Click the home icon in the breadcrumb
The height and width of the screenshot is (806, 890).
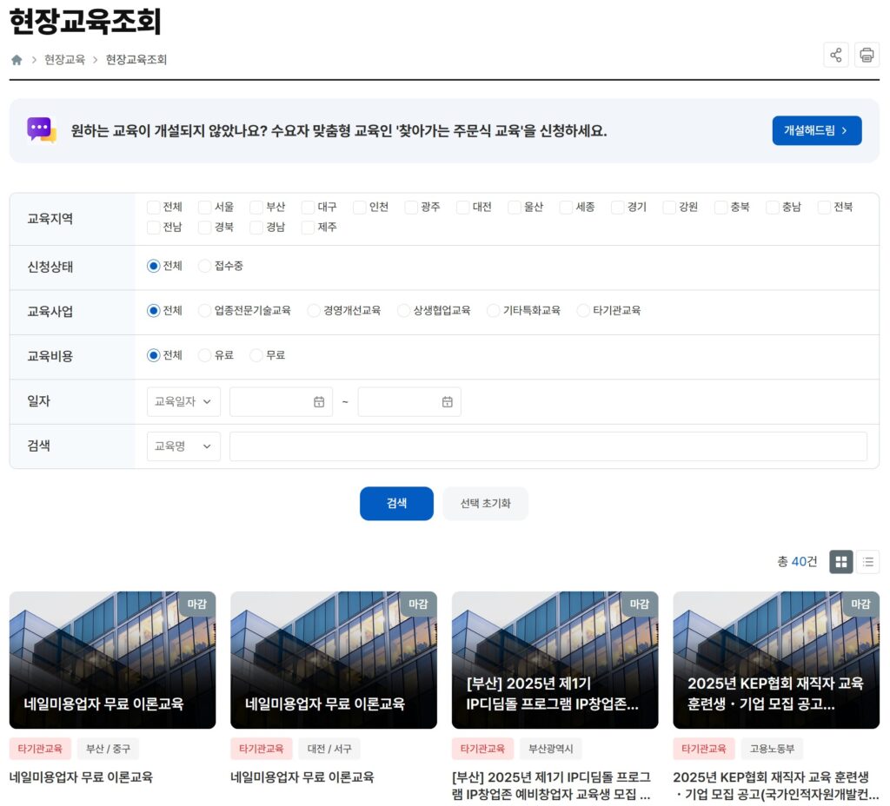pos(17,60)
